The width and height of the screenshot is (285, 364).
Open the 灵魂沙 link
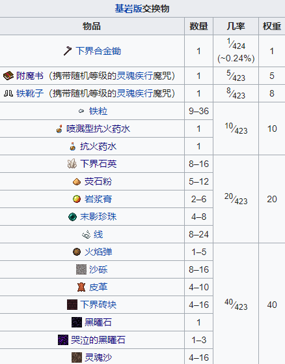[x=98, y=357]
